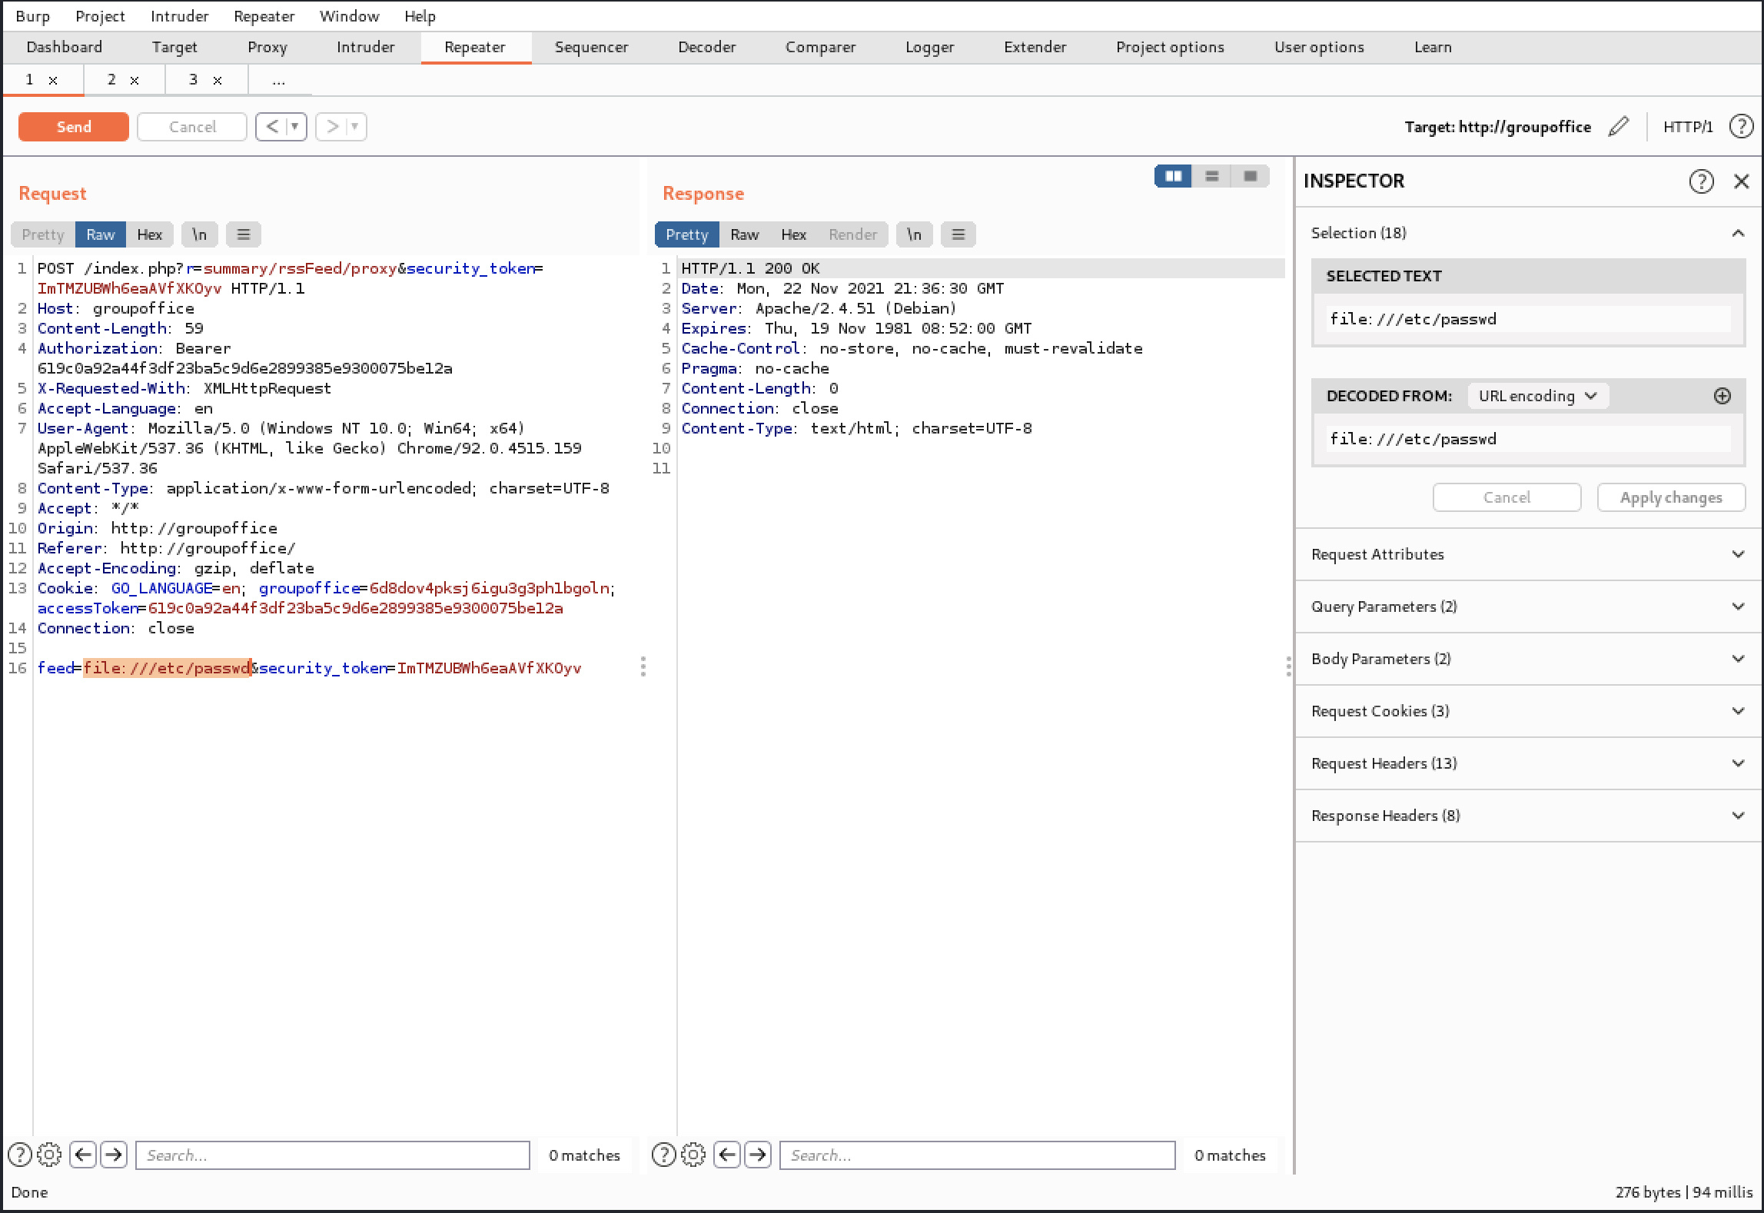1764x1213 pixels.
Task: Go forward in request history
Action: [332, 127]
